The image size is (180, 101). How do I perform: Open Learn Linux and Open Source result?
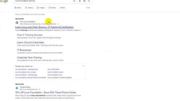[x=44, y=27]
